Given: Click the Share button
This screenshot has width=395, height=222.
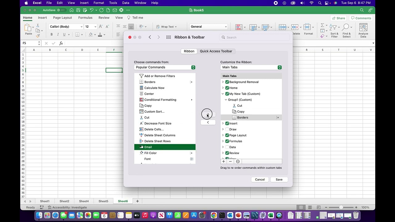Looking at the screenshot, I should pyautogui.click(x=338, y=18).
